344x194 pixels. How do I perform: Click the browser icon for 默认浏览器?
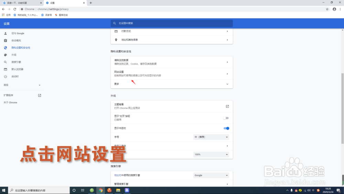click(6, 69)
